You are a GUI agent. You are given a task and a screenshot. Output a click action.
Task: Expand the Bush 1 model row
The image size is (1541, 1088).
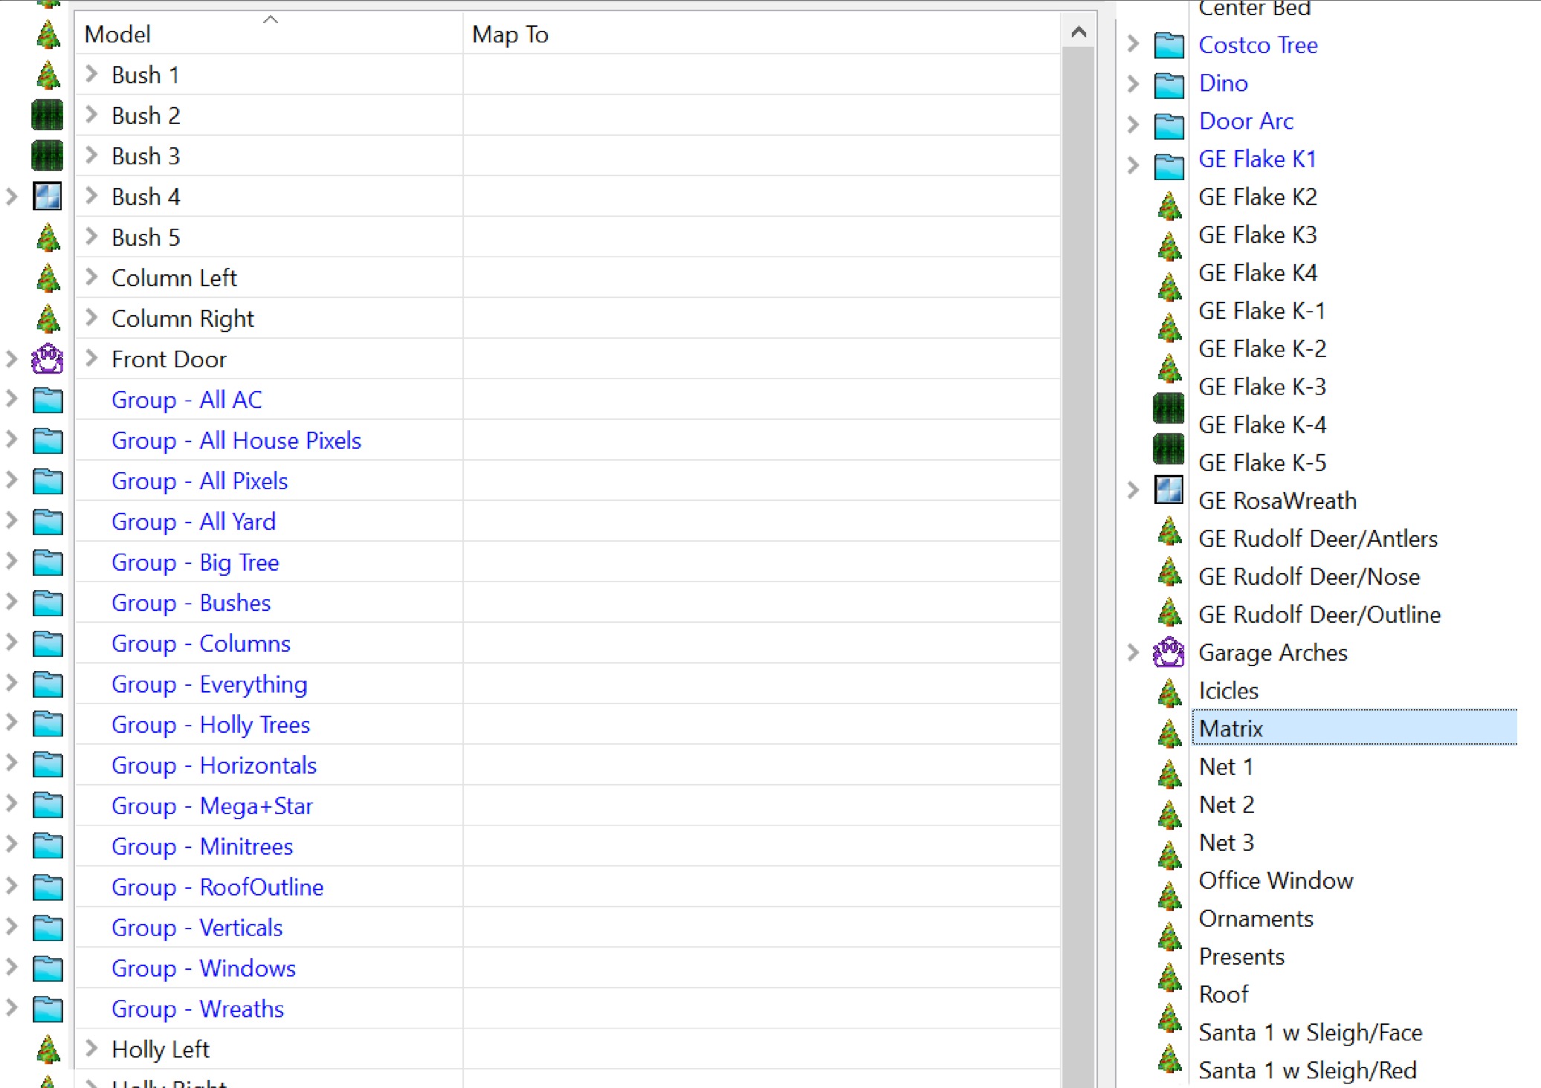point(91,74)
